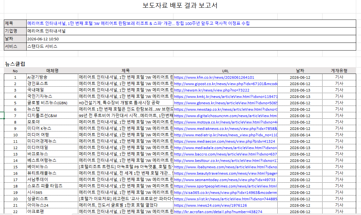
Task: Select the '아크로팬' cell
Action: click(x=52, y=211)
